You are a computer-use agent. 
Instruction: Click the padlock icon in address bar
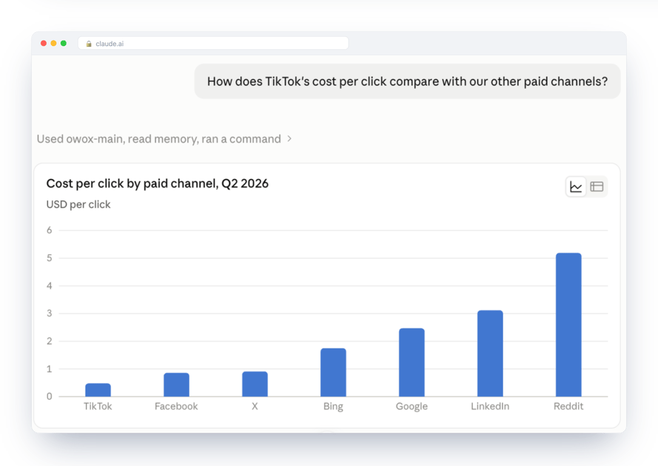pos(89,44)
